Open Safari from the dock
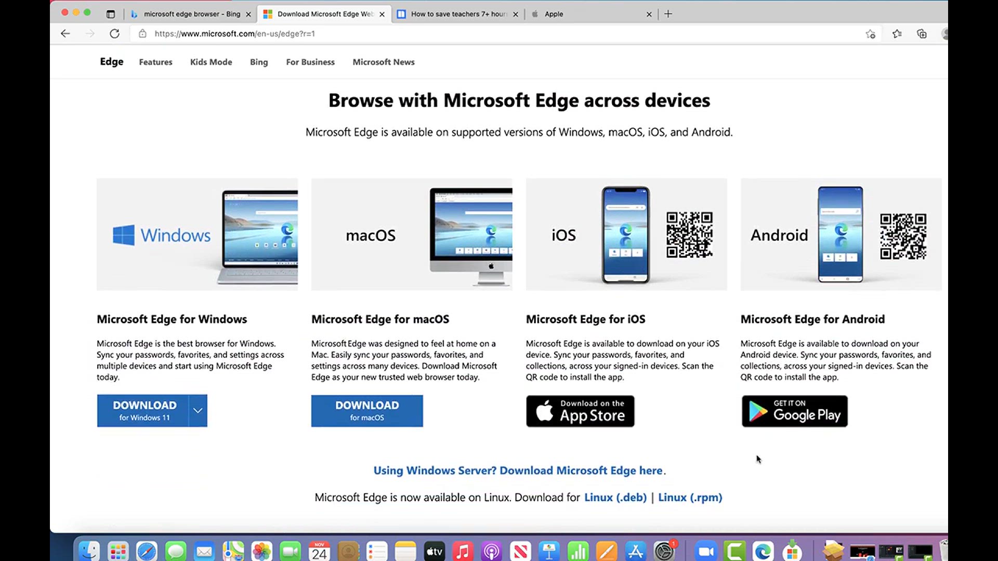Viewport: 998px width, 561px height. [147, 551]
